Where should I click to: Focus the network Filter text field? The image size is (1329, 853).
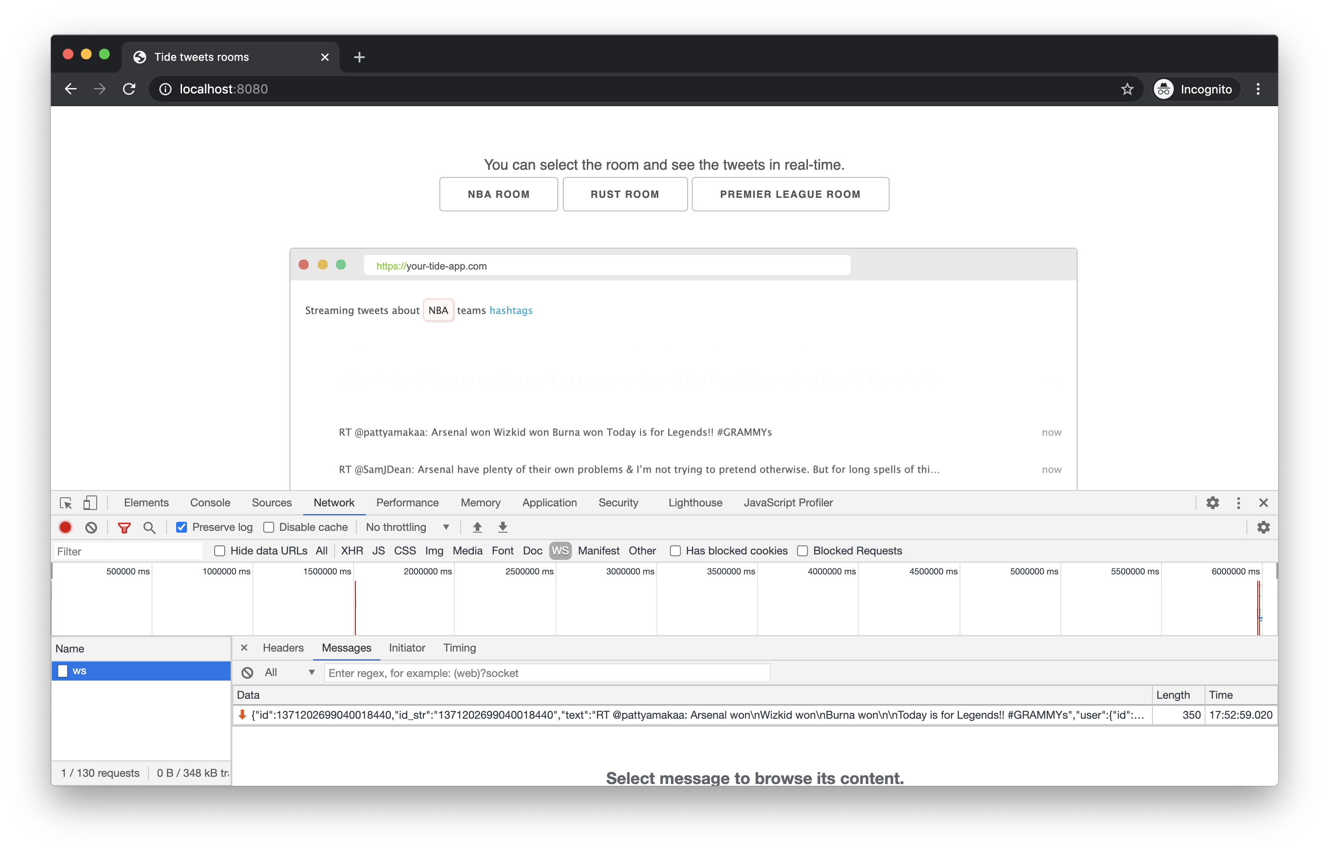[x=128, y=551]
